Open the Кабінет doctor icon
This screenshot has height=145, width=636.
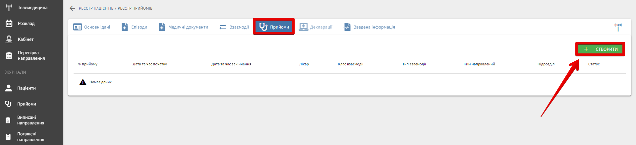point(9,39)
